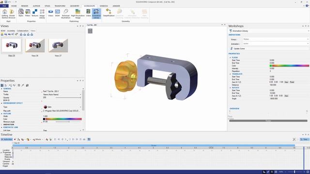Click the Update Scene icon in Workshops
310x174 pixels.
coord(232,48)
